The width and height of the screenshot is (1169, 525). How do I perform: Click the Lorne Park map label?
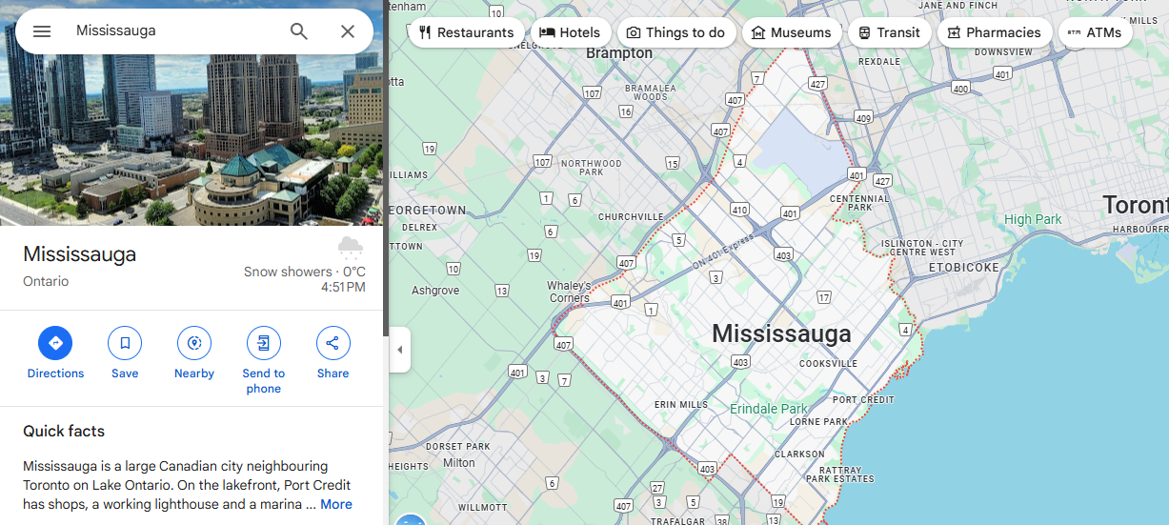pyautogui.click(x=818, y=421)
